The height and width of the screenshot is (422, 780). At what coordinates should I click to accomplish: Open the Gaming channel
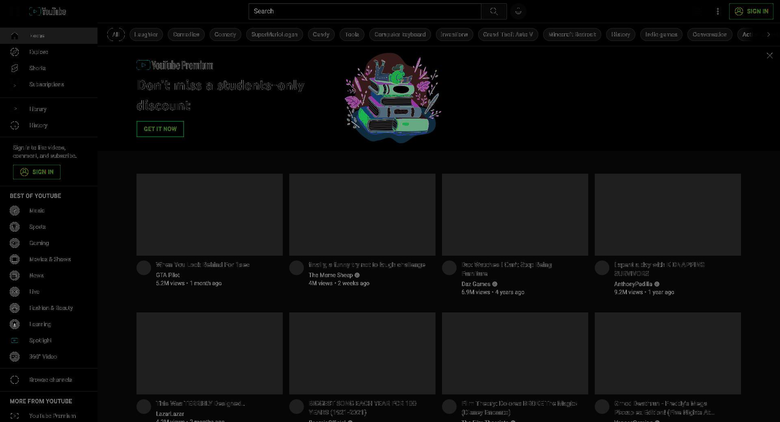(49, 243)
